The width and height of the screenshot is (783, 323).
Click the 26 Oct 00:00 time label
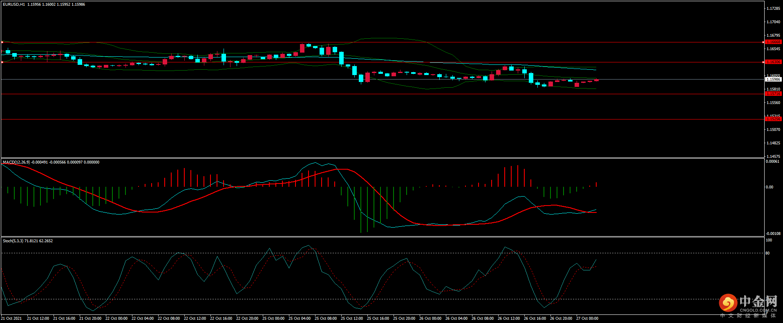[430, 319]
